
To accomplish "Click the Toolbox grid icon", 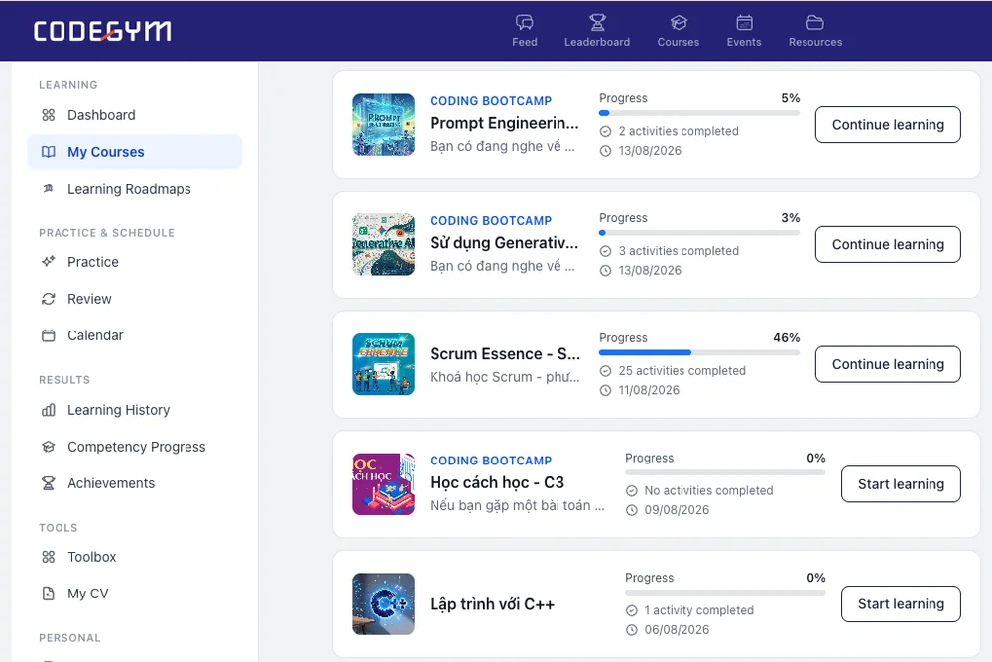I will coord(48,557).
